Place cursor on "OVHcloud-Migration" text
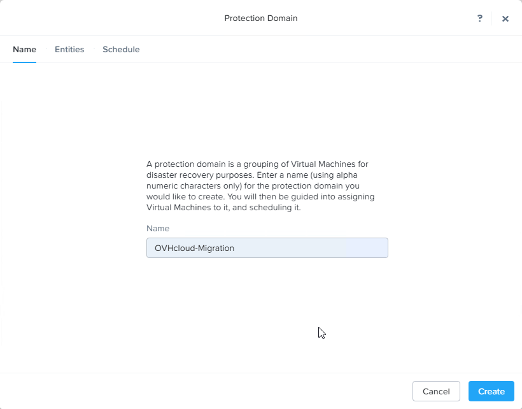The height and width of the screenshot is (409, 522). pos(194,248)
